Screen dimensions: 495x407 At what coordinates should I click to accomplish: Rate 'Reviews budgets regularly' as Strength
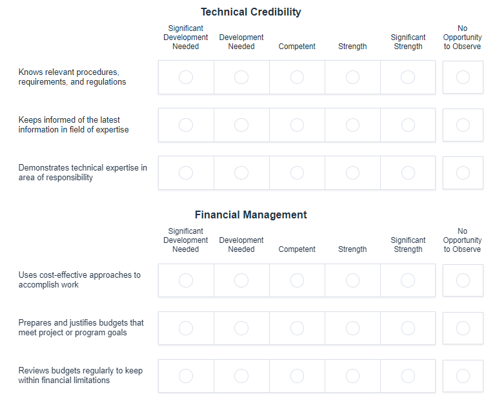[x=352, y=376]
